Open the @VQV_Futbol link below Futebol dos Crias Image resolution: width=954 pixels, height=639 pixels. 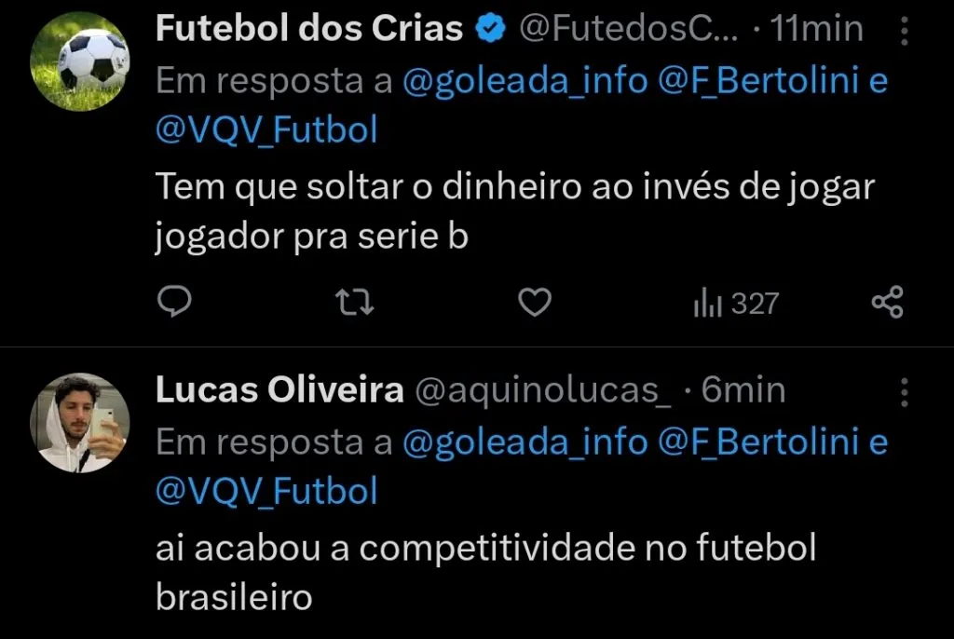point(265,129)
